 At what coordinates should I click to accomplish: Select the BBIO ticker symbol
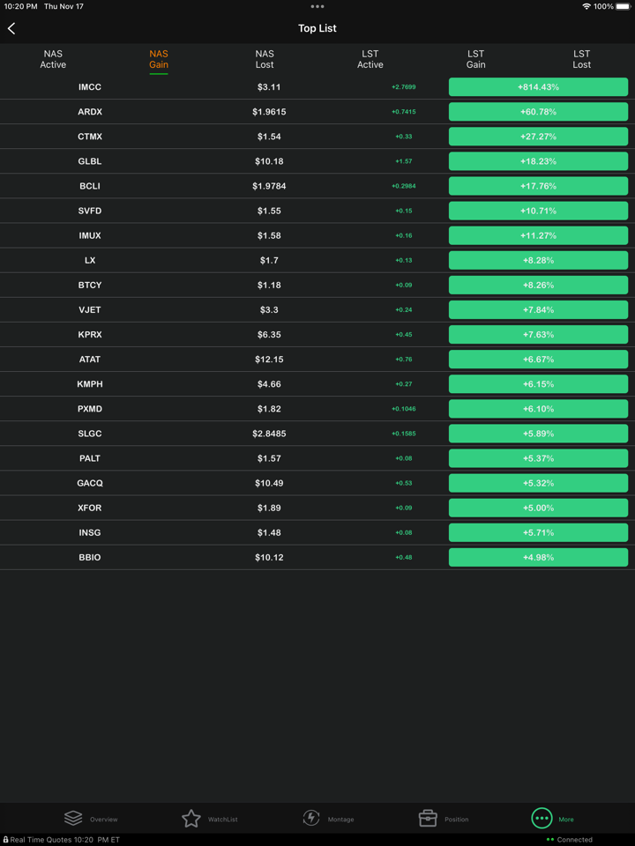click(x=90, y=557)
